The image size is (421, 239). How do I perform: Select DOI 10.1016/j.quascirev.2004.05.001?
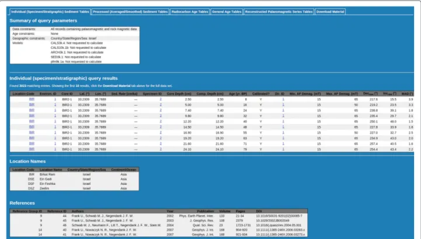[279, 226]
